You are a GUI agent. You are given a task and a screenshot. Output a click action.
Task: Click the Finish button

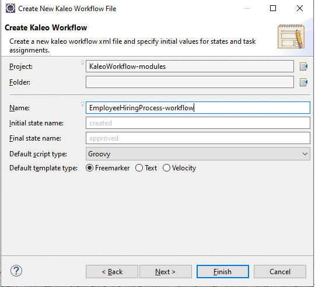click(223, 272)
